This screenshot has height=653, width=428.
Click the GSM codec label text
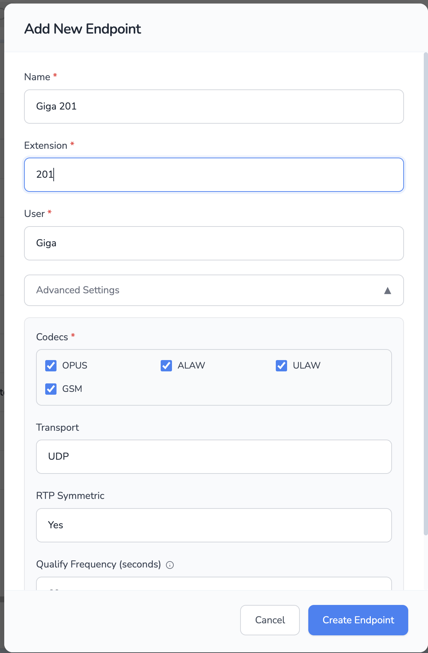(x=72, y=389)
